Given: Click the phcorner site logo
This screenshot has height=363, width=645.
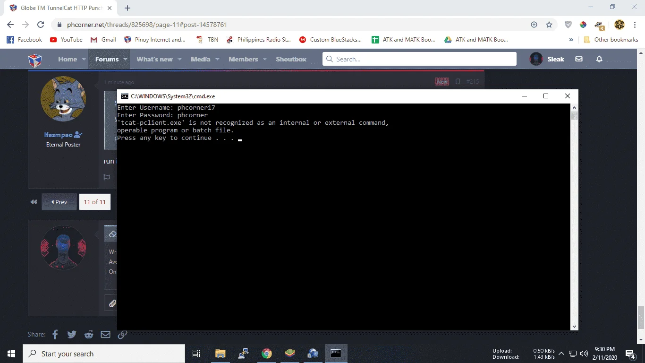Looking at the screenshot, I should [x=35, y=60].
